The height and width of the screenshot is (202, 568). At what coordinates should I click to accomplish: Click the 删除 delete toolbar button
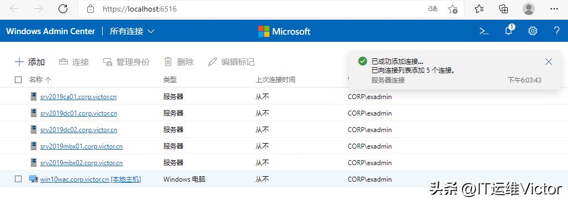(179, 62)
